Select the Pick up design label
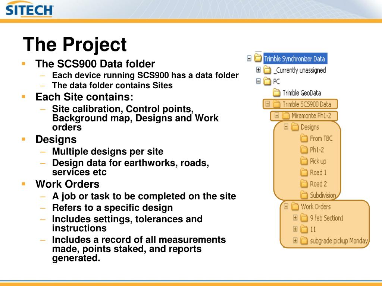382x286 pixels. [318, 161]
